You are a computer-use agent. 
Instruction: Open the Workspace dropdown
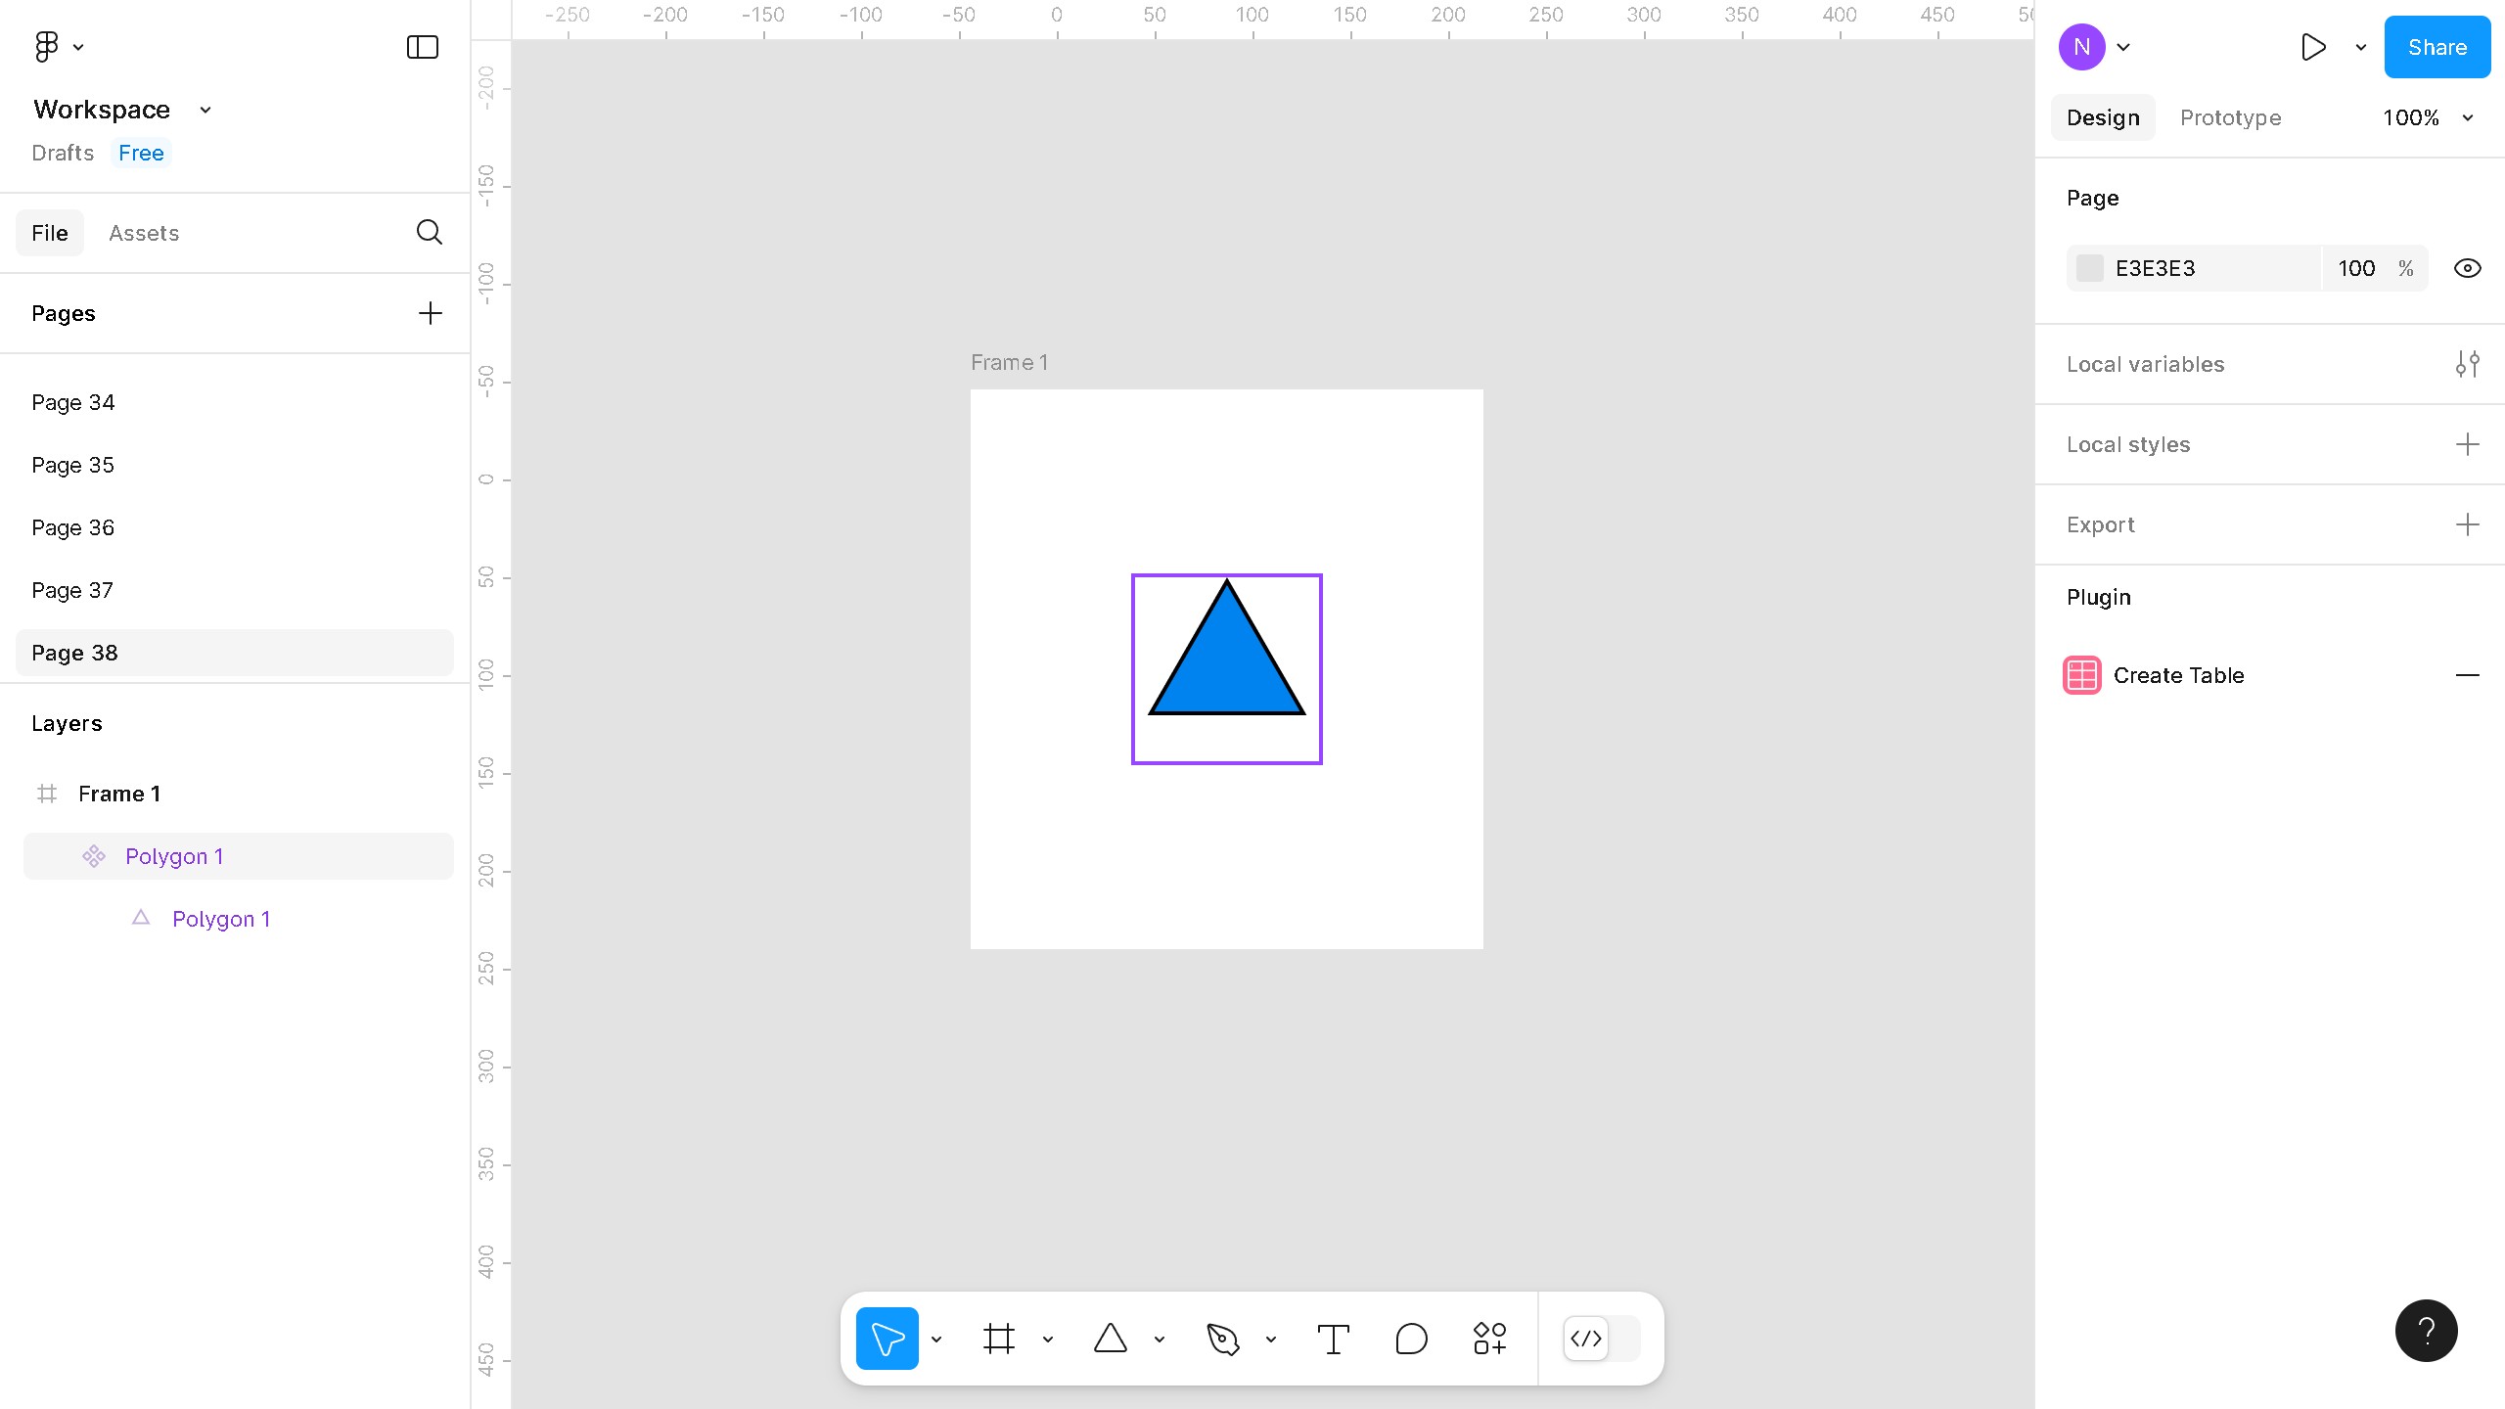tap(204, 109)
